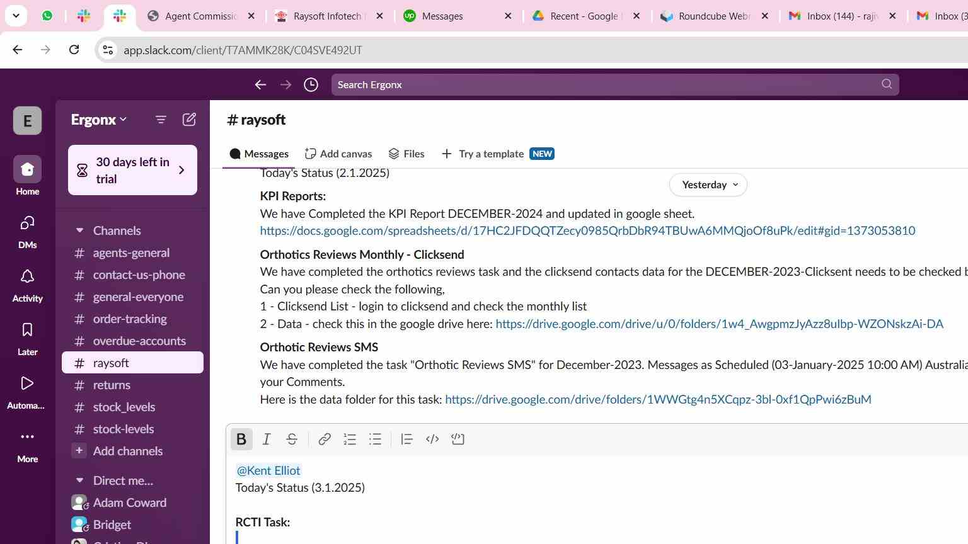Image resolution: width=968 pixels, height=544 pixels.
Task: Open More options in sidebar
Action: pyautogui.click(x=27, y=446)
